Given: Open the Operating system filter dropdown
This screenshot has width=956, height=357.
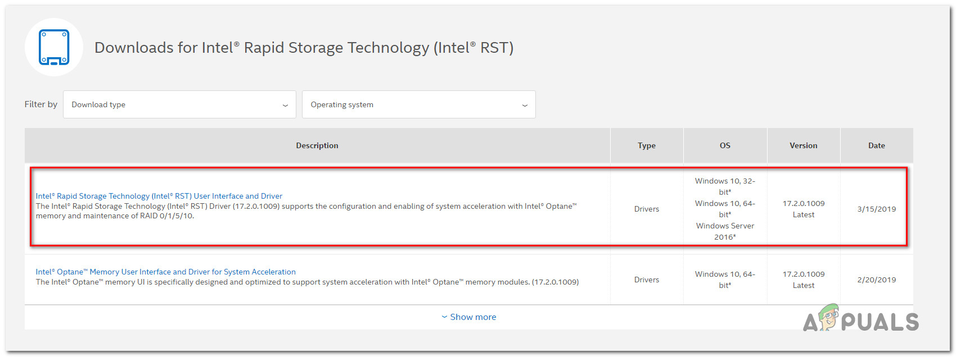Looking at the screenshot, I should [x=418, y=104].
